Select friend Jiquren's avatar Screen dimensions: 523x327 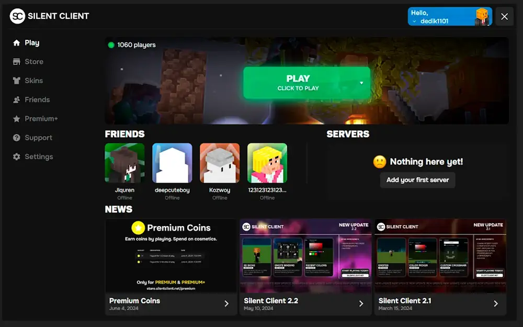click(x=124, y=163)
